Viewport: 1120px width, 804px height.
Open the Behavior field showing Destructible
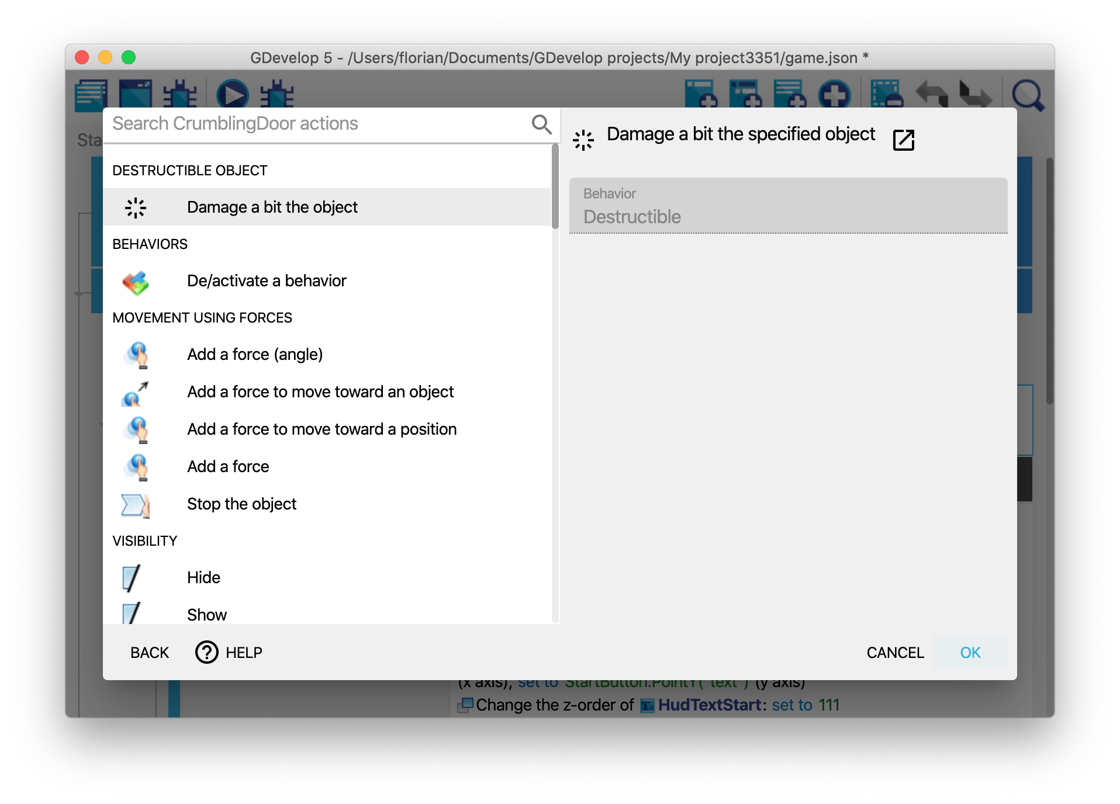[787, 207]
